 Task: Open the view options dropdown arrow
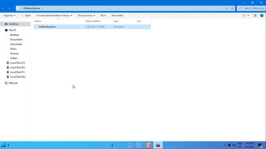(x=248, y=15)
